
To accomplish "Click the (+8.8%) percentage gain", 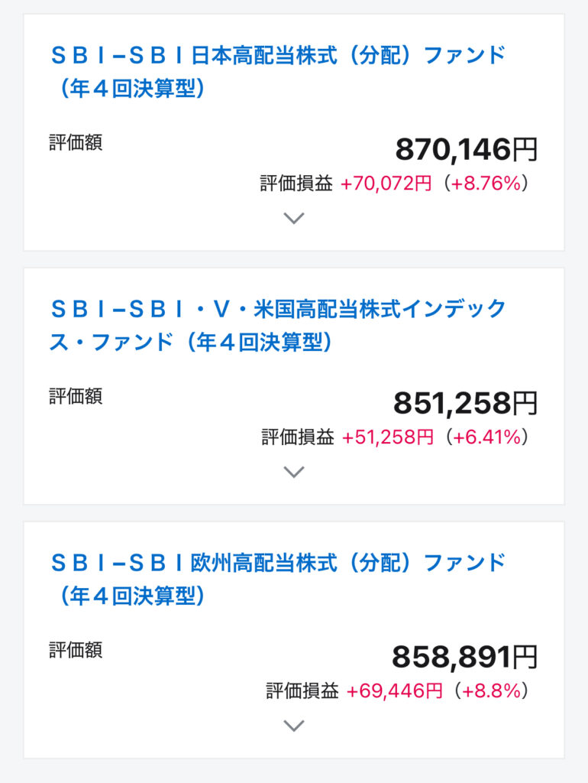I will [491, 690].
